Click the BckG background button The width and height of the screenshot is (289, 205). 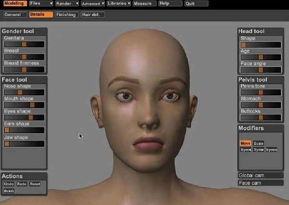(8, 191)
